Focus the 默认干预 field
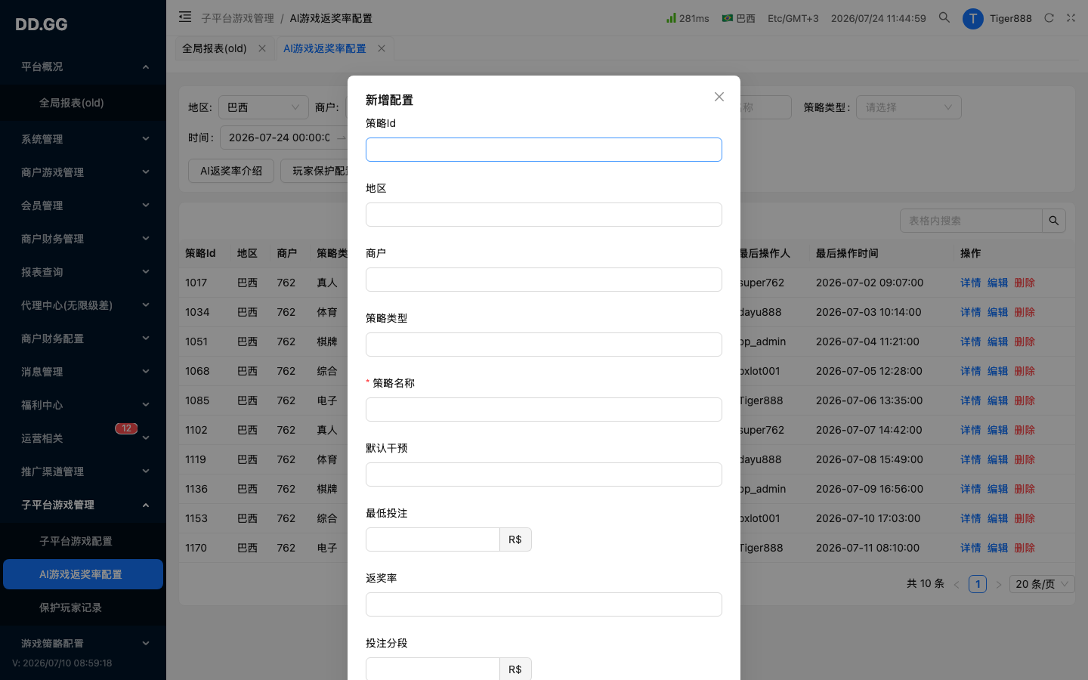Viewport: 1088px width, 680px height. click(x=544, y=474)
